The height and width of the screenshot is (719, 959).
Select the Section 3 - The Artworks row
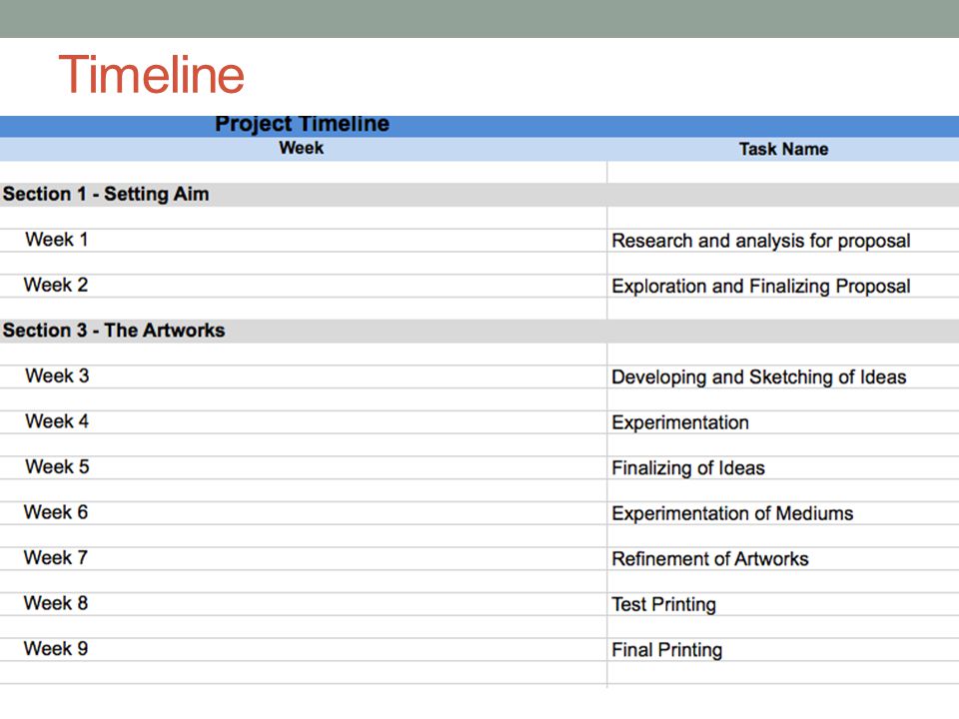(x=479, y=331)
